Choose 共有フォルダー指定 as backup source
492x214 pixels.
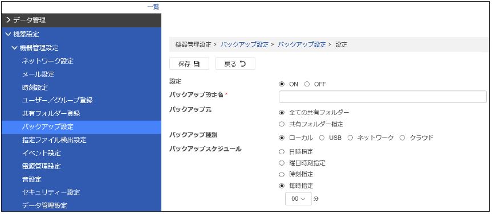point(282,125)
